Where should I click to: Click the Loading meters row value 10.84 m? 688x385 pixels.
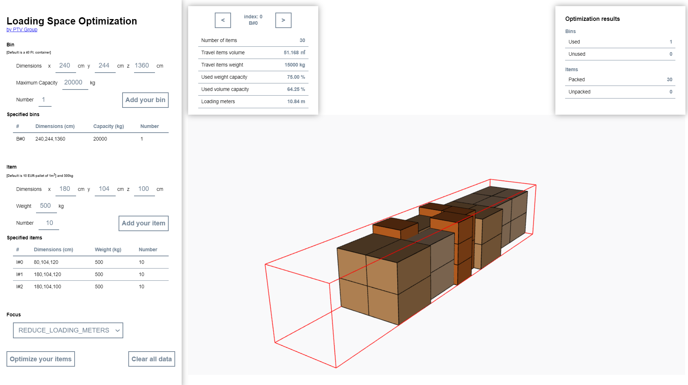(x=296, y=101)
